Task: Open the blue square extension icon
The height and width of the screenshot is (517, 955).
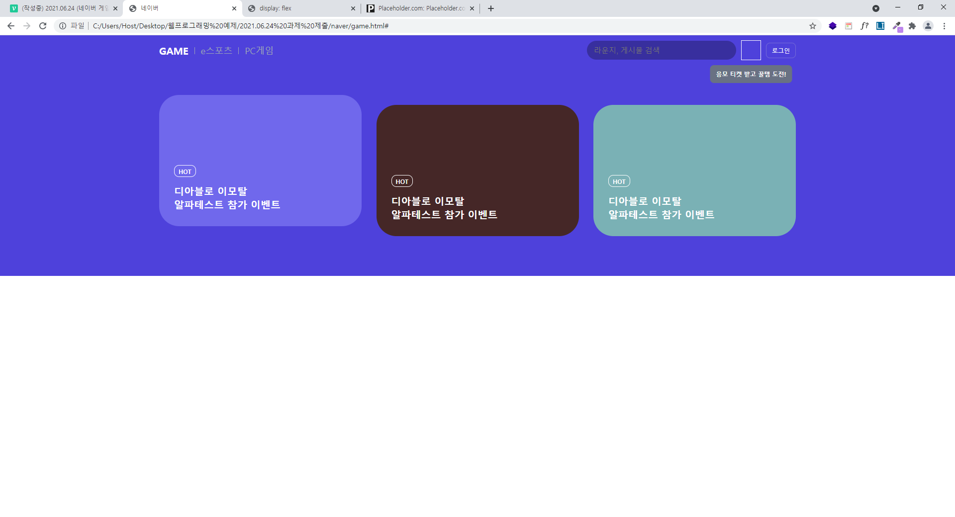Action: point(880,26)
